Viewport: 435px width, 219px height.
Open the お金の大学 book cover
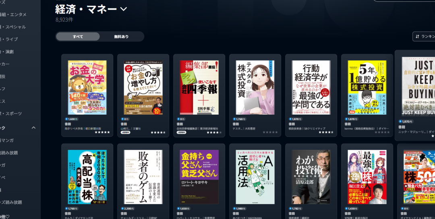87,87
